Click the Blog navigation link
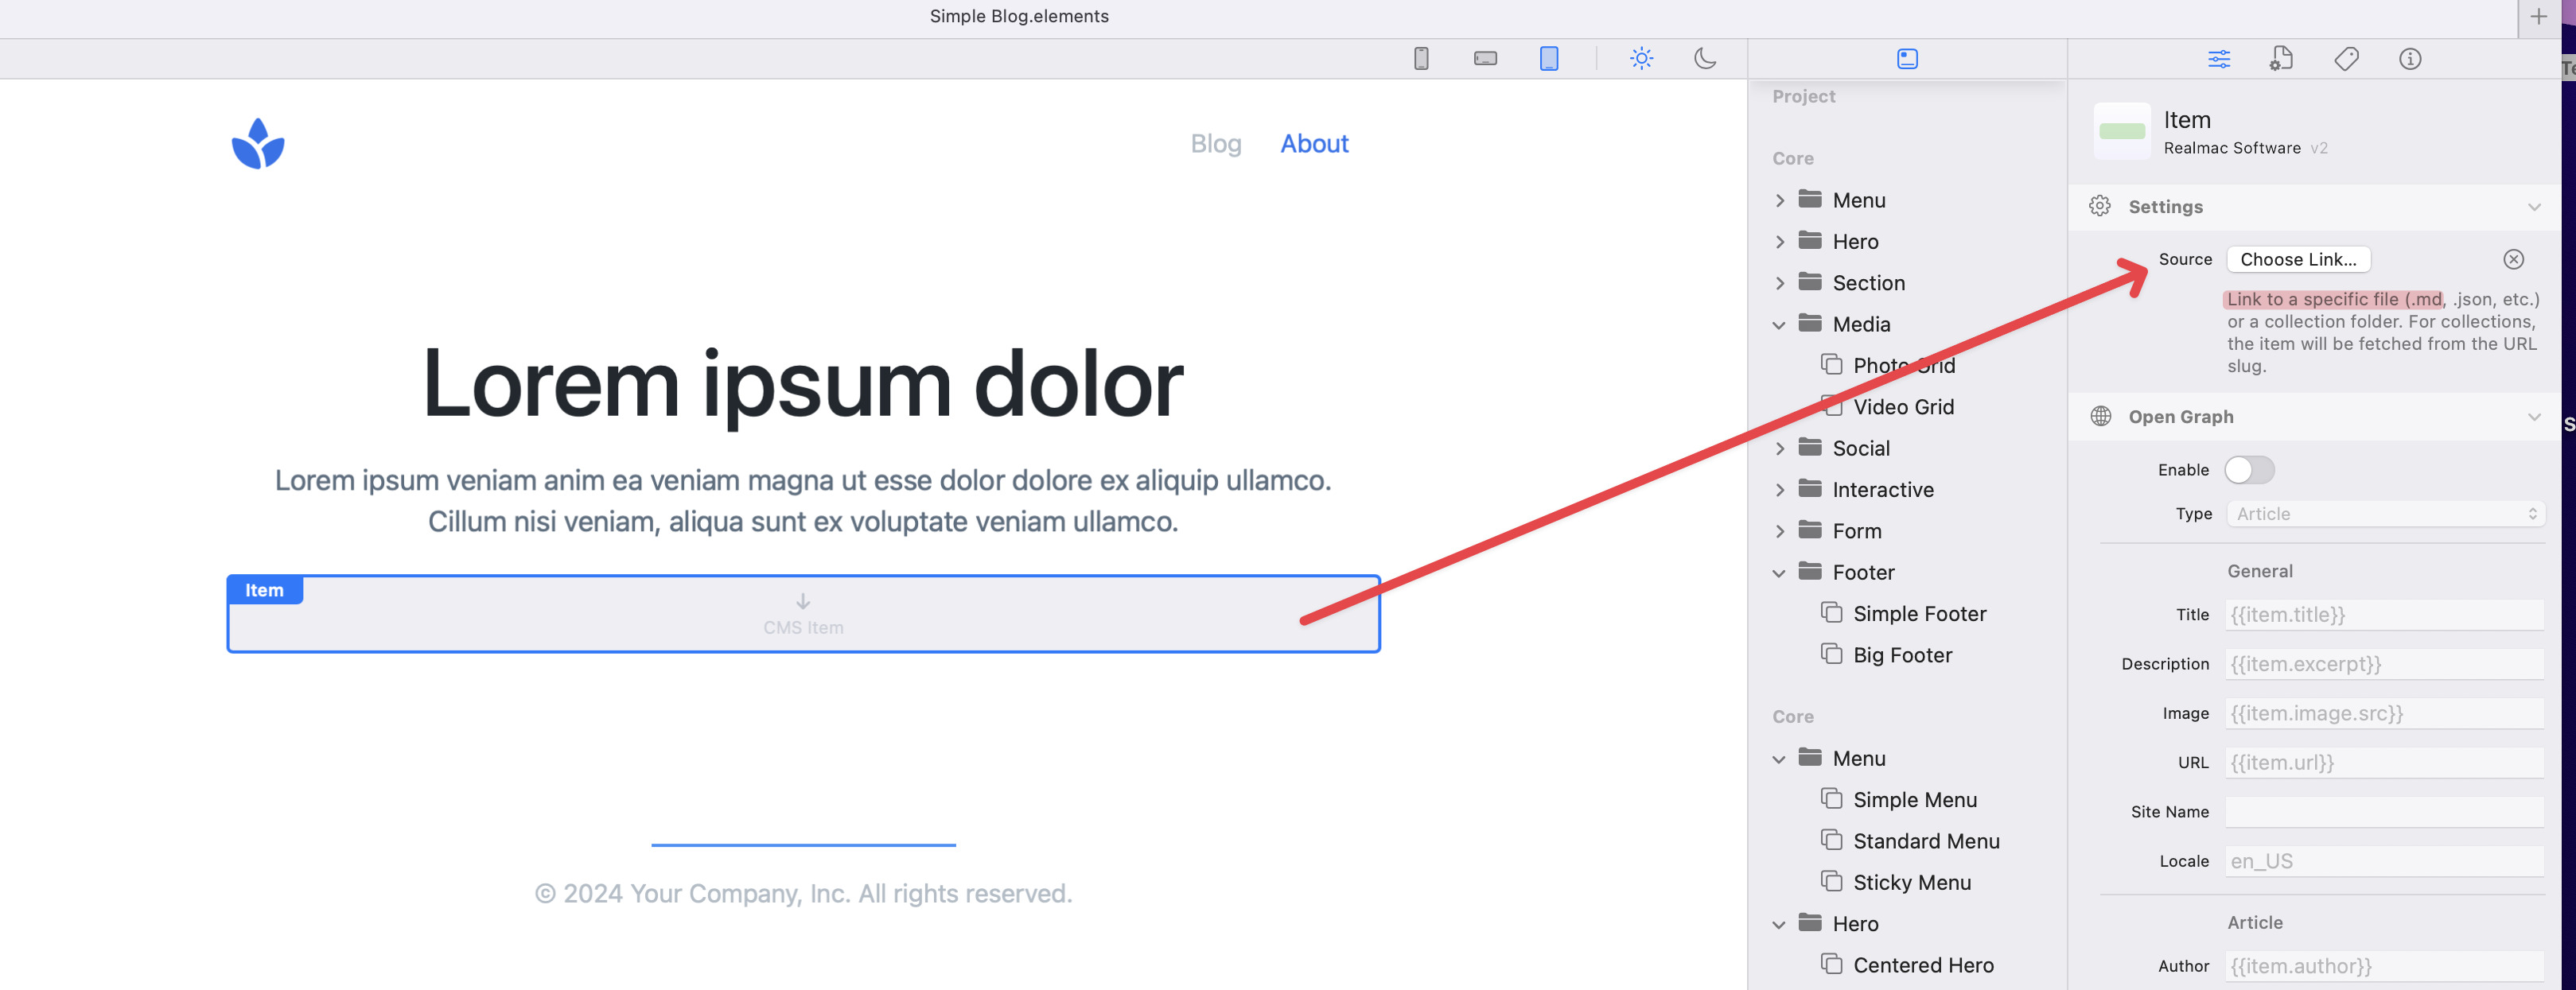 1215,144
